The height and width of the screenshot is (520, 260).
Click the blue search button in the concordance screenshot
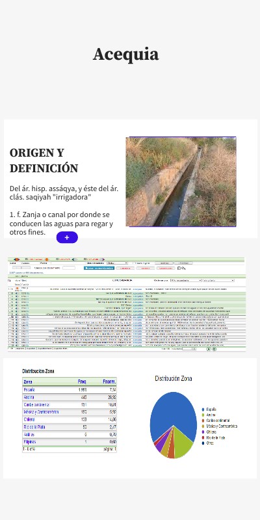click(x=99, y=268)
